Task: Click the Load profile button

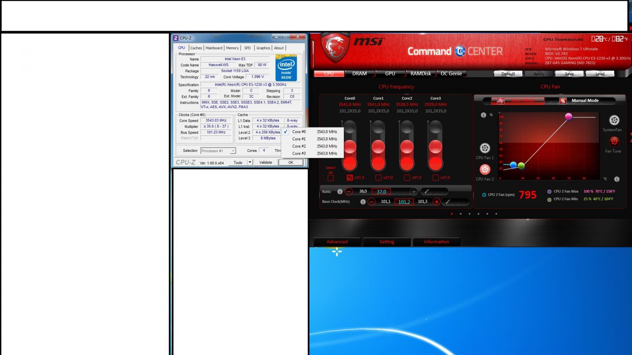Action: pos(600,74)
